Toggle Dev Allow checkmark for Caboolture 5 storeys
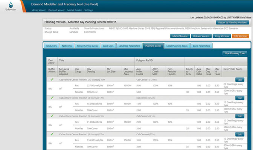The width and height of the screenshot is (253, 150). (x=52, y=116)
